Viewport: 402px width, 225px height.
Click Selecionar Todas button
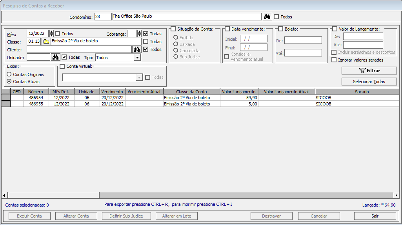tap(369, 82)
